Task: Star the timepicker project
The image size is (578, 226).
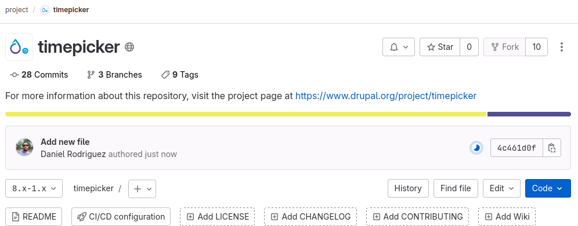Action: point(440,47)
